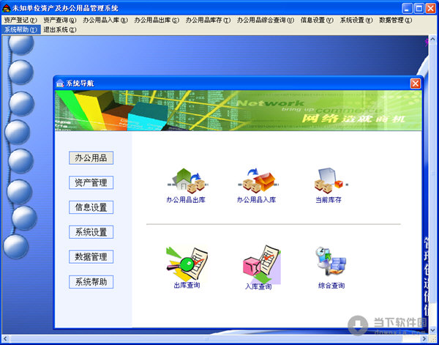Click the horizontal scrollbar track
Viewport: 439px width, 345px height.
point(214,338)
